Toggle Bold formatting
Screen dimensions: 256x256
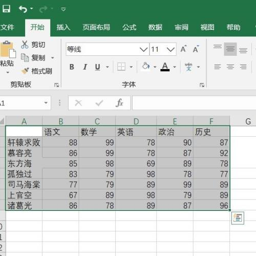pyautogui.click(x=72, y=67)
